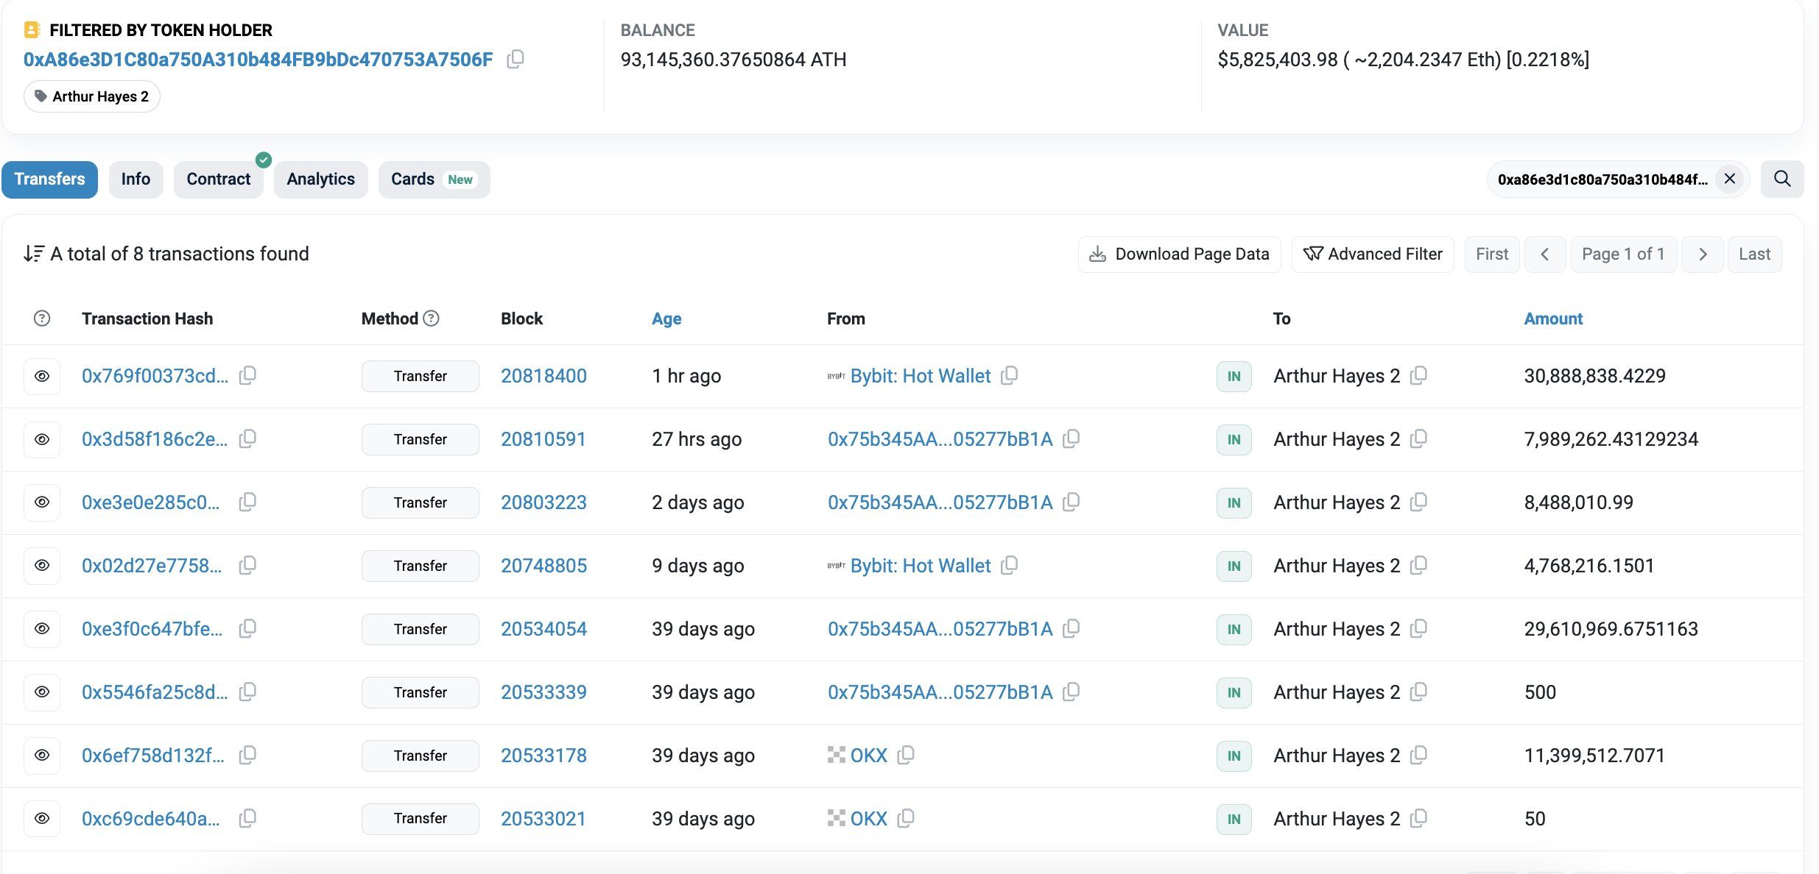Copy transaction hash 0x5546fa25c8d...
This screenshot has width=1819, height=874.
click(x=248, y=692)
